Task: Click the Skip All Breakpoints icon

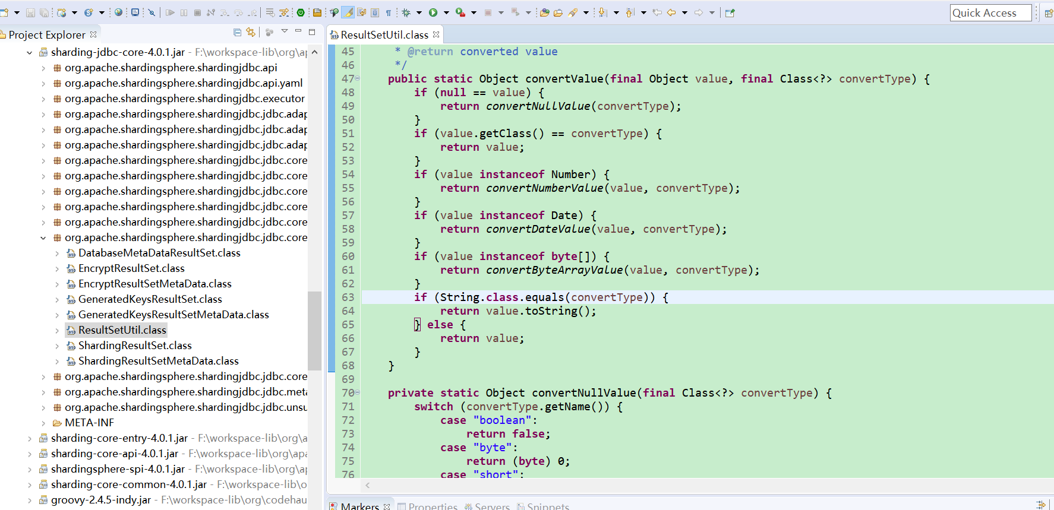Action: (x=152, y=12)
